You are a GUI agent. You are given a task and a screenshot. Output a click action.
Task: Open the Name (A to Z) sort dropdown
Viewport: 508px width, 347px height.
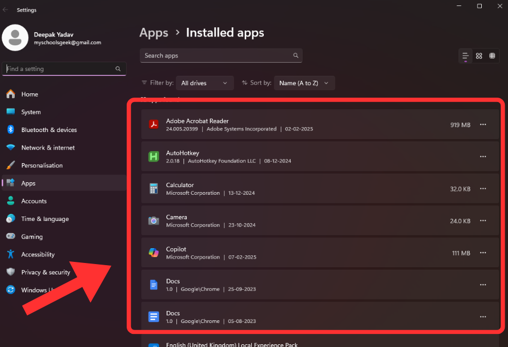click(x=304, y=83)
